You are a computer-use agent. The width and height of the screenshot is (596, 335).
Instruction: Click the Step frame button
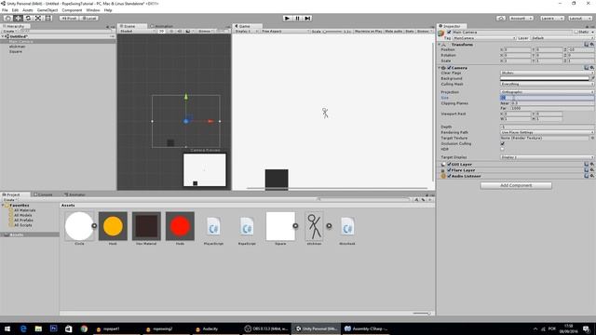(308, 19)
